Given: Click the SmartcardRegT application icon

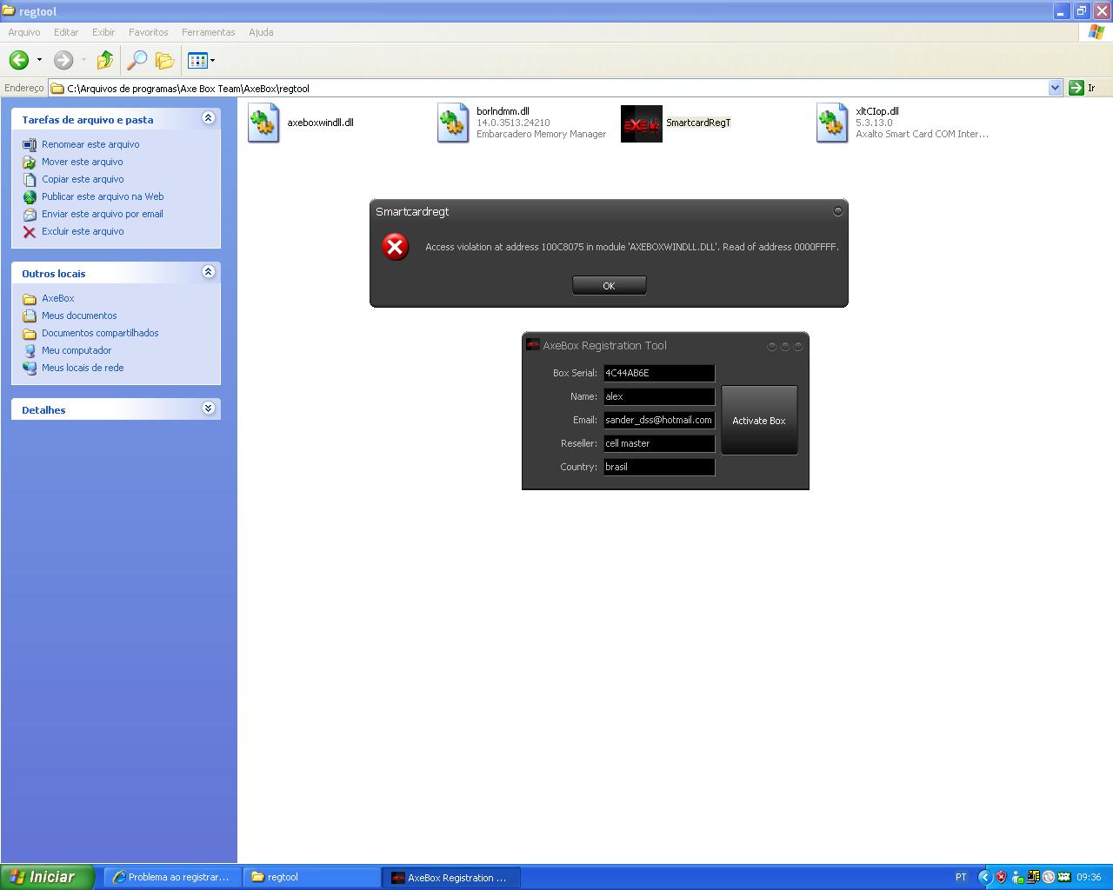Looking at the screenshot, I should (x=641, y=123).
